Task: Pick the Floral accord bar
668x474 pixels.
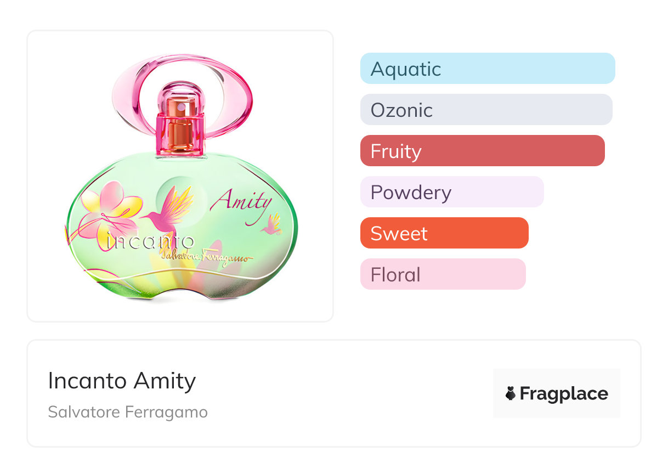Action: [443, 274]
